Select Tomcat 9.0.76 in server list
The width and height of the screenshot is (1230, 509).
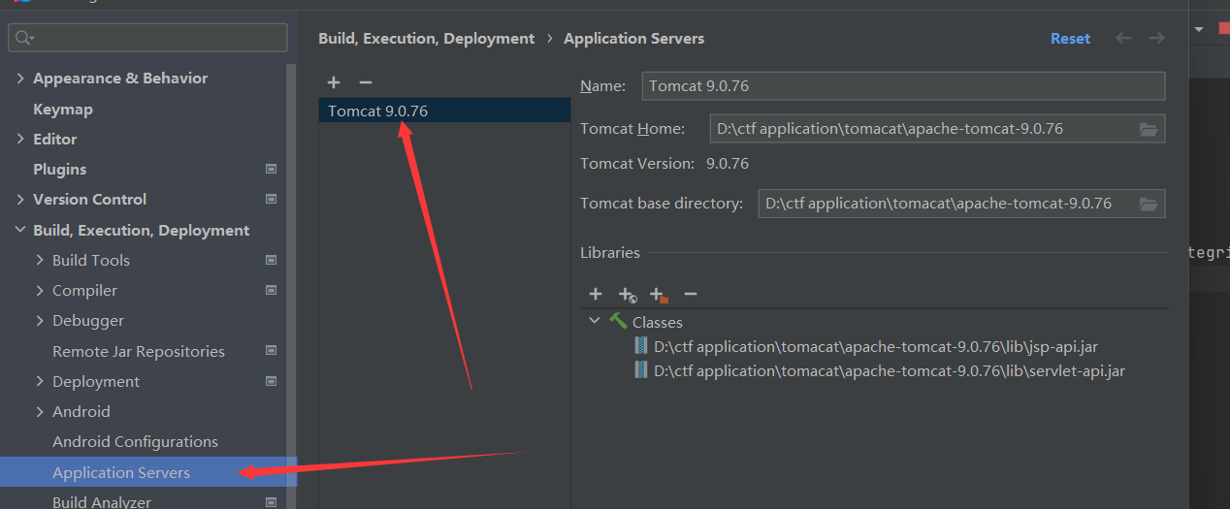click(x=377, y=111)
